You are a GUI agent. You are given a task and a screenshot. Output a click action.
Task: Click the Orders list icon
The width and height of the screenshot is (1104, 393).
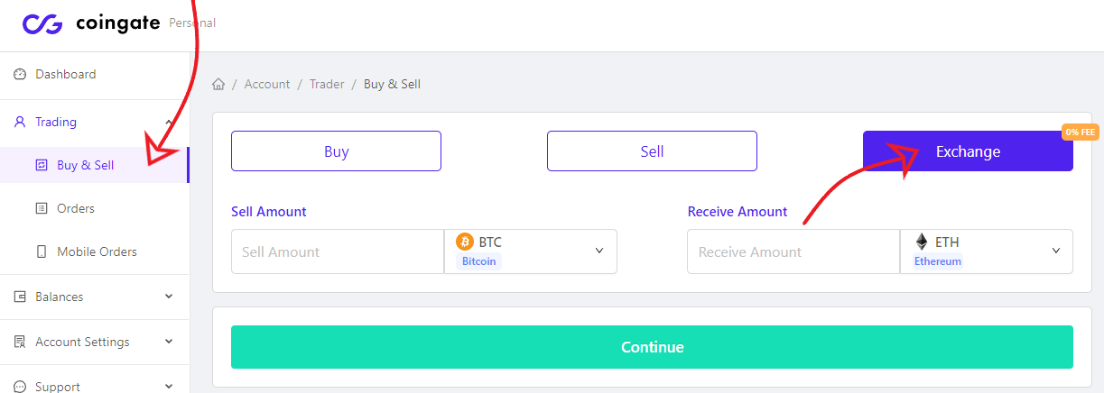pyautogui.click(x=41, y=208)
